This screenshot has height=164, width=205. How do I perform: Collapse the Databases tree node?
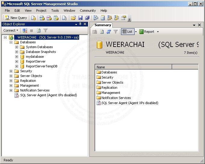(x=11, y=42)
